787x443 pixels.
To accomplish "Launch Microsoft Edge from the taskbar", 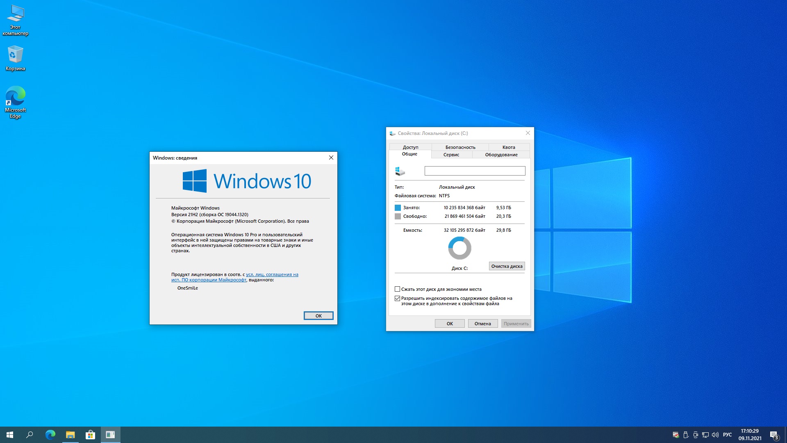I will [50, 435].
